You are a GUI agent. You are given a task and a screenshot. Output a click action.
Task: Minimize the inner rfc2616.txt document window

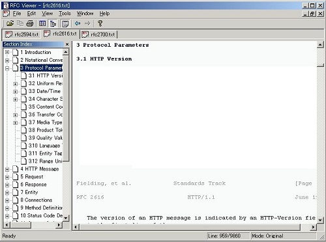[305, 14]
